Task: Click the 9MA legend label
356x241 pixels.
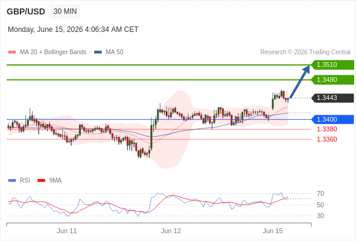Action: coord(56,181)
